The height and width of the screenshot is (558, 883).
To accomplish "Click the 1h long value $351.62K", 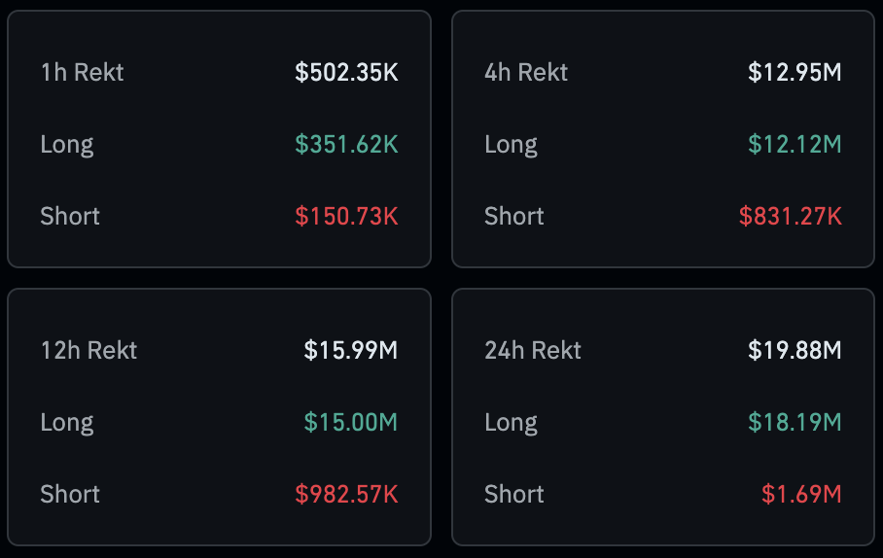I will (346, 144).
